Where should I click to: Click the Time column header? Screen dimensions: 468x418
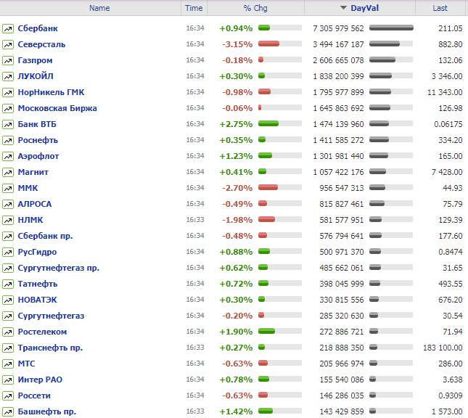tap(194, 8)
